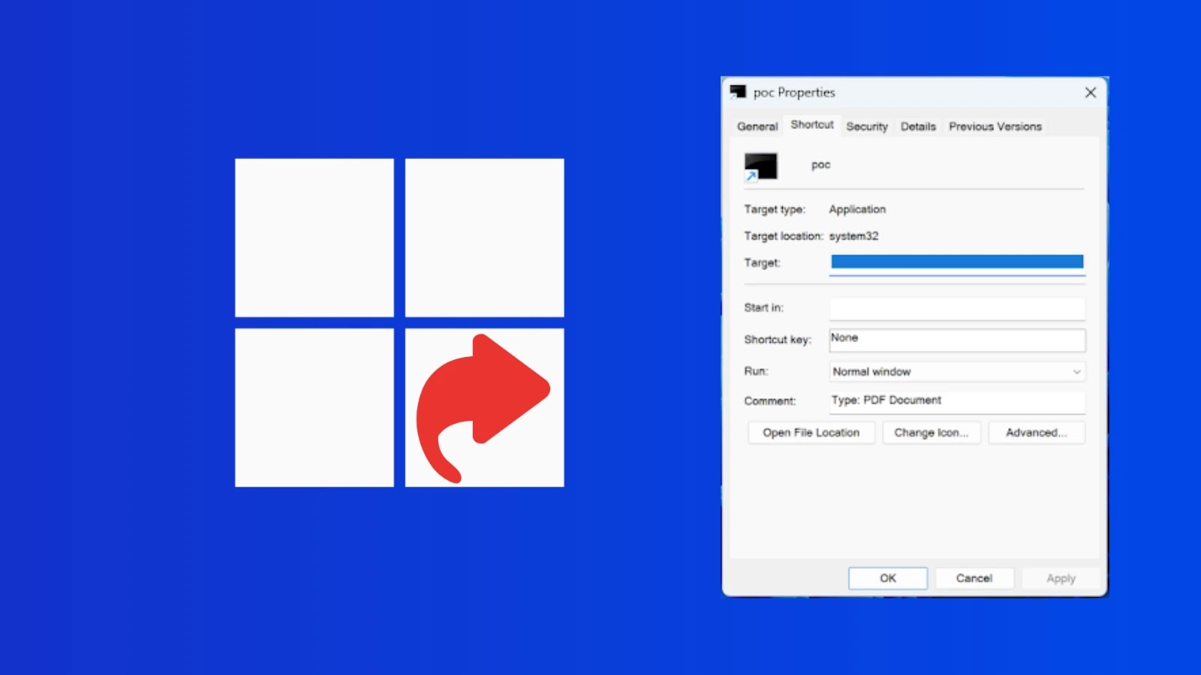The height and width of the screenshot is (675, 1201).
Task: Click the poc shortcut icon thumbnail
Action: point(760,166)
